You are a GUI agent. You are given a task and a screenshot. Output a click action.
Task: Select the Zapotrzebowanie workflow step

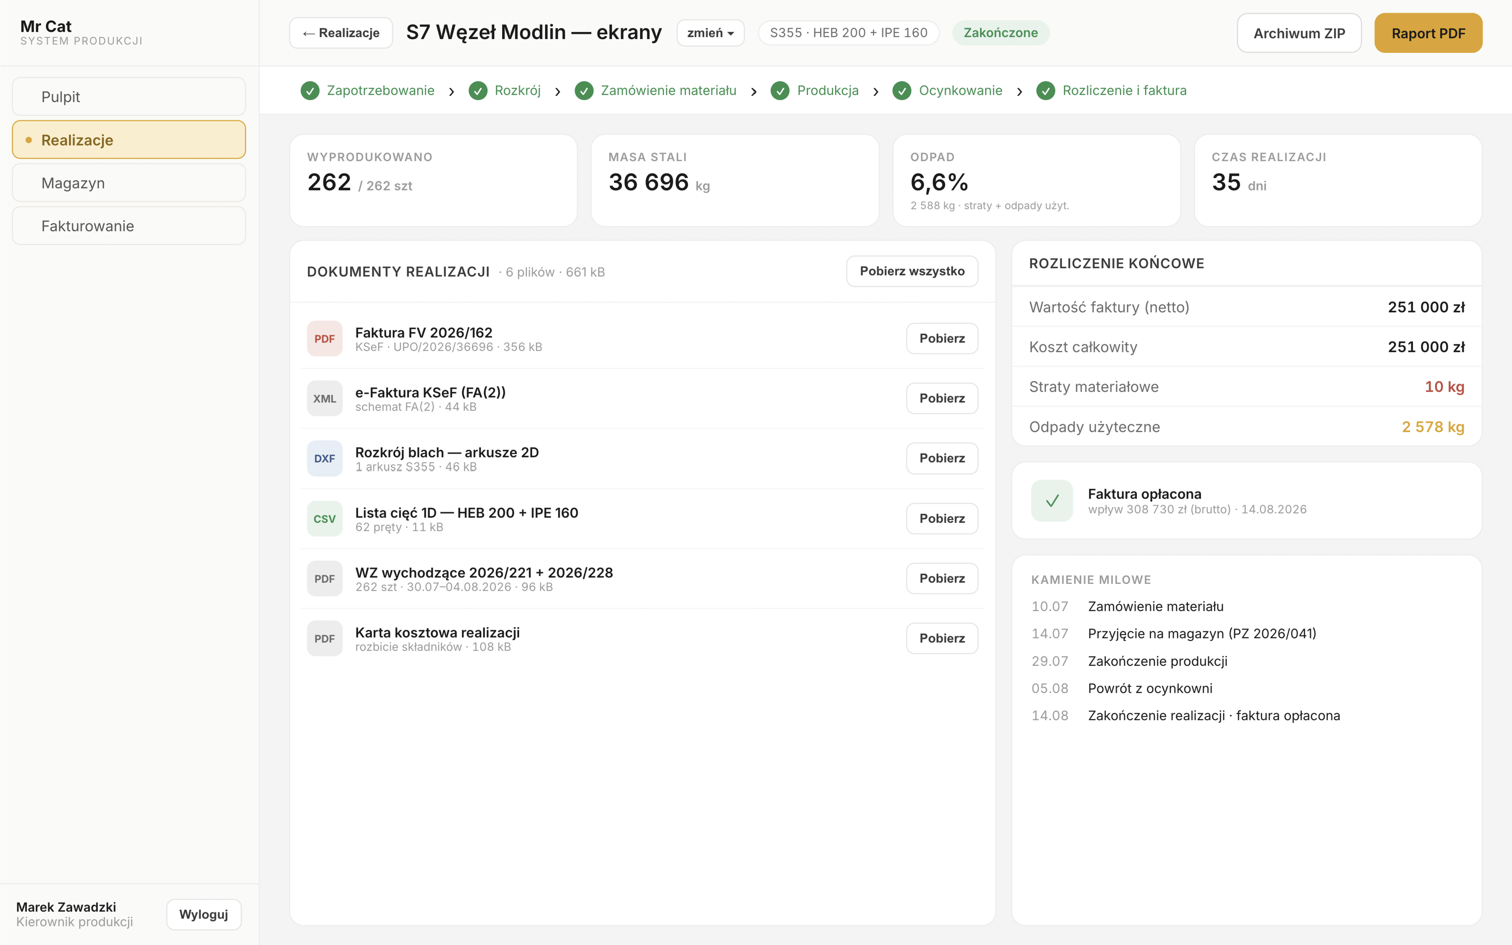(x=367, y=91)
